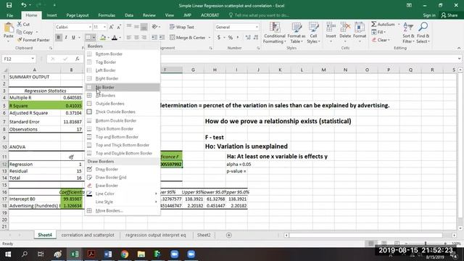Open Sort & Filter menu

click(408, 33)
